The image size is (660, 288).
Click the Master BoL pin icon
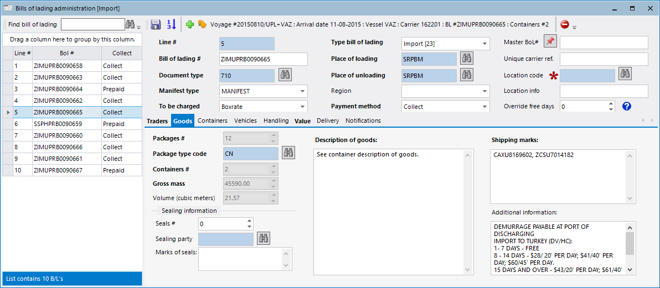click(x=550, y=41)
